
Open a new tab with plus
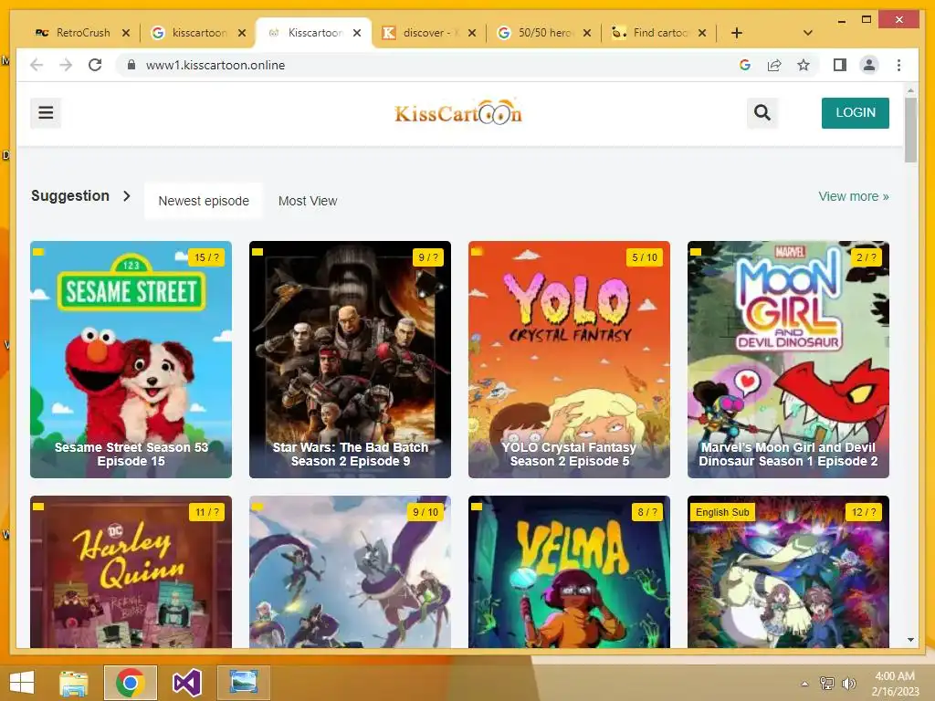click(x=737, y=33)
